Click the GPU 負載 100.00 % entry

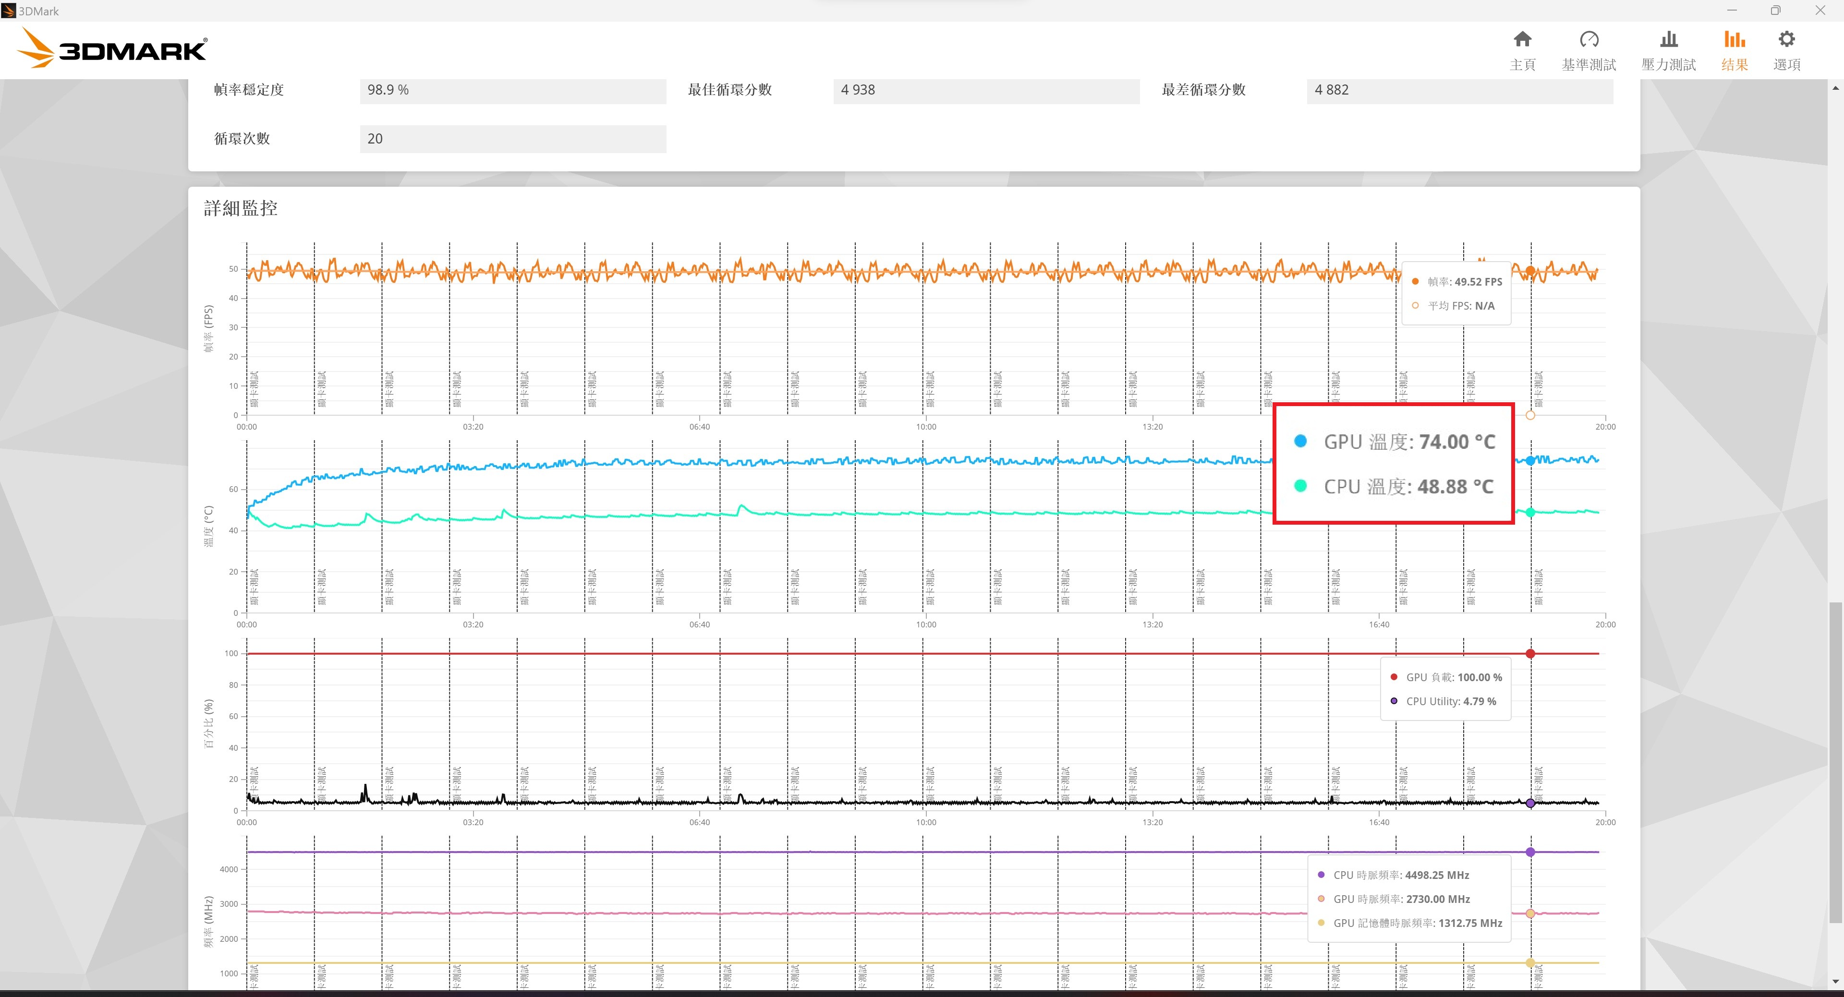click(1446, 677)
